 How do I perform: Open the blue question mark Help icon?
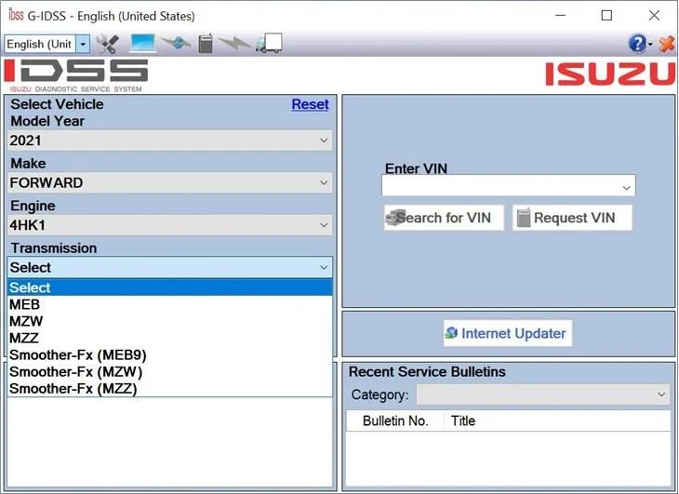(x=637, y=44)
